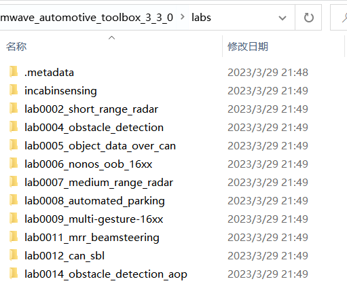Click the labs breadcrumb segment

201,18
